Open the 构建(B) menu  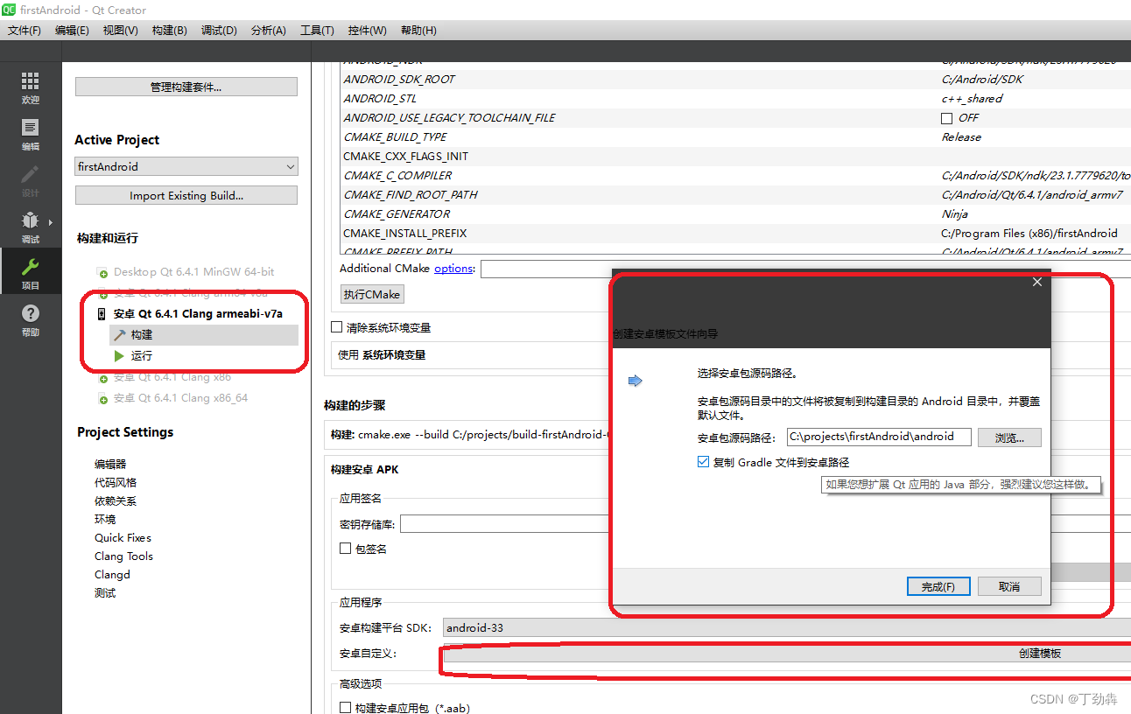169,31
